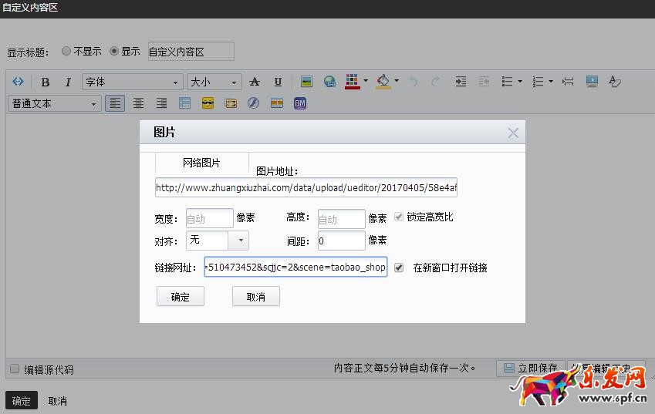Open the 对齐 alignment dropdown showing 无
The image size is (655, 414).
click(218, 241)
